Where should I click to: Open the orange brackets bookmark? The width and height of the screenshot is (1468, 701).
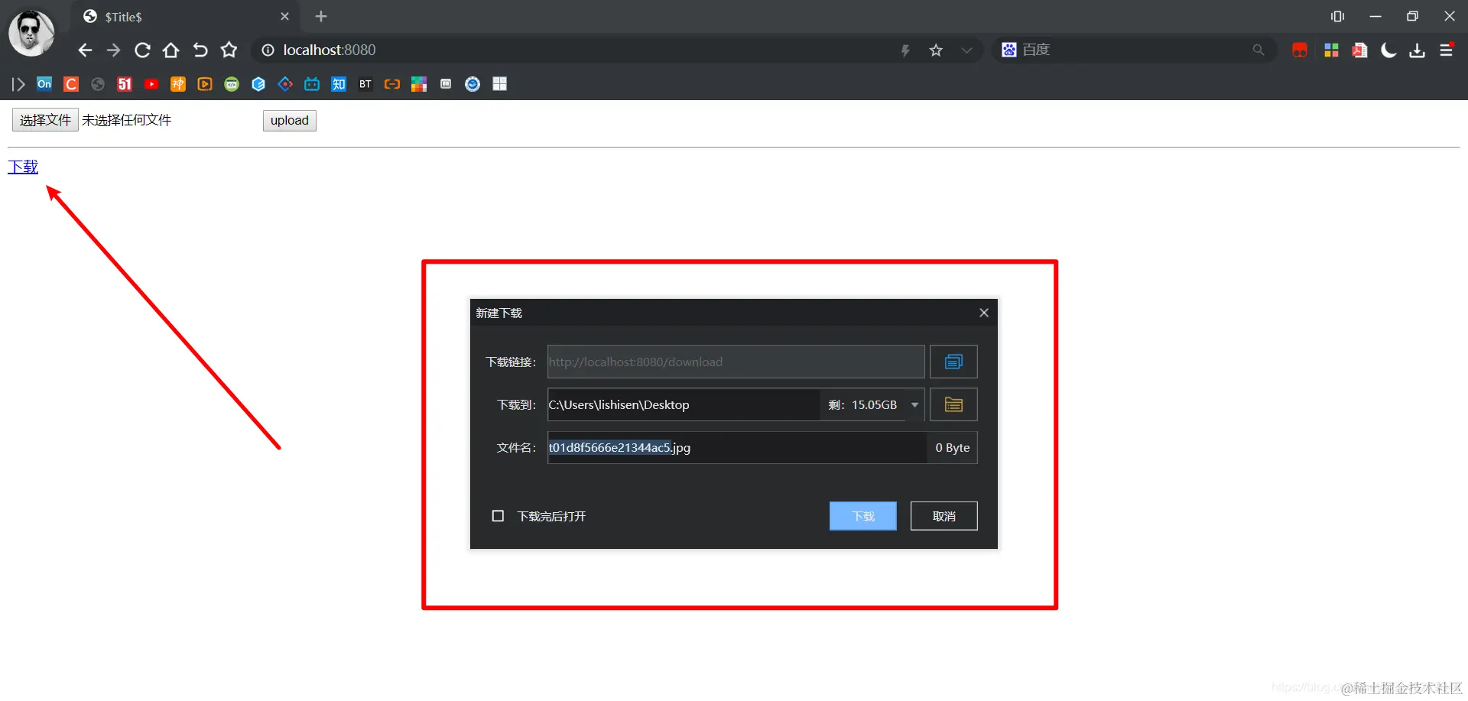point(392,84)
